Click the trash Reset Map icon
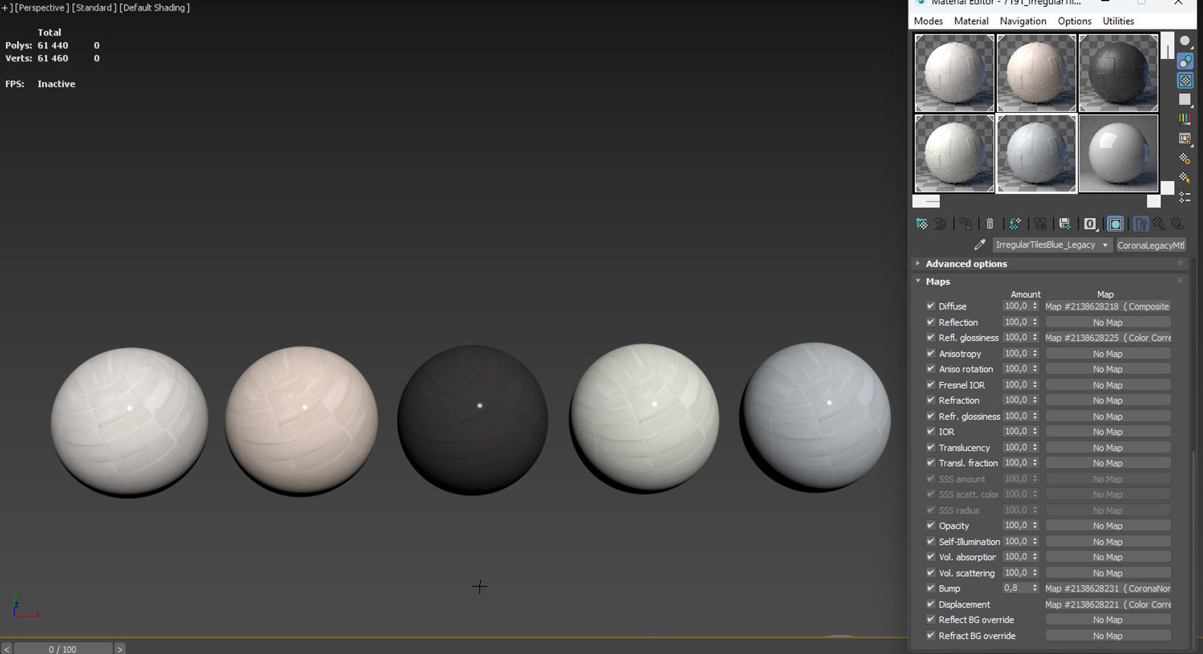Image resolution: width=1203 pixels, height=654 pixels. [990, 224]
